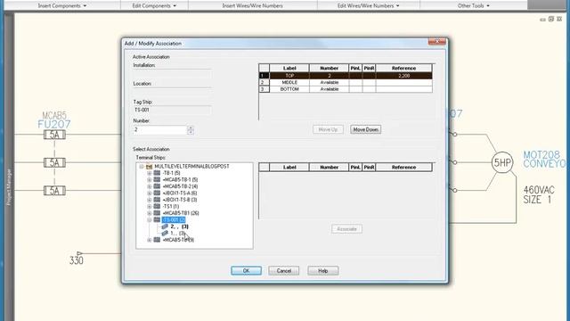Screen dimensions: 570x321
Task: Click the Cancel button
Action: (284, 271)
